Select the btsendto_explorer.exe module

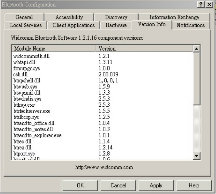(x=37, y=135)
